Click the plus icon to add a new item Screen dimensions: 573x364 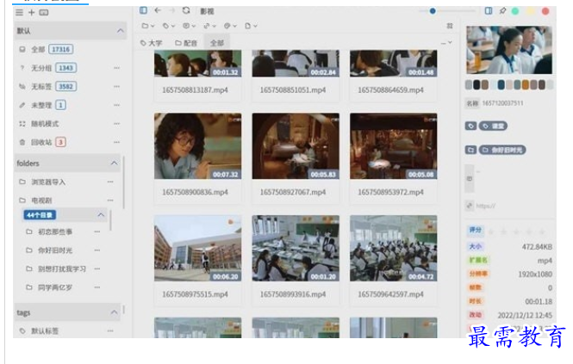point(32,12)
